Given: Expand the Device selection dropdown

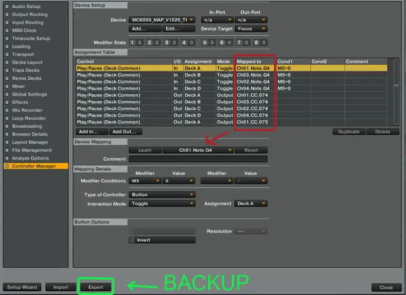Looking at the screenshot, I should (x=162, y=20).
